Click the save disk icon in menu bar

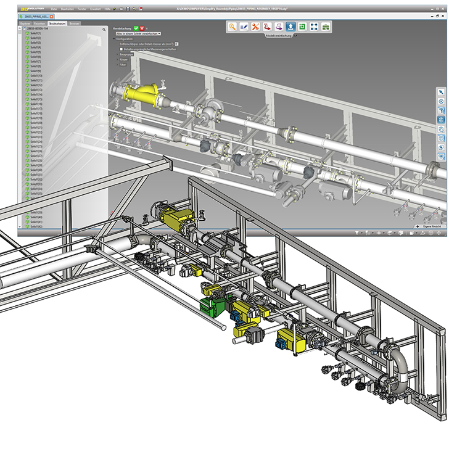tap(128, 9)
